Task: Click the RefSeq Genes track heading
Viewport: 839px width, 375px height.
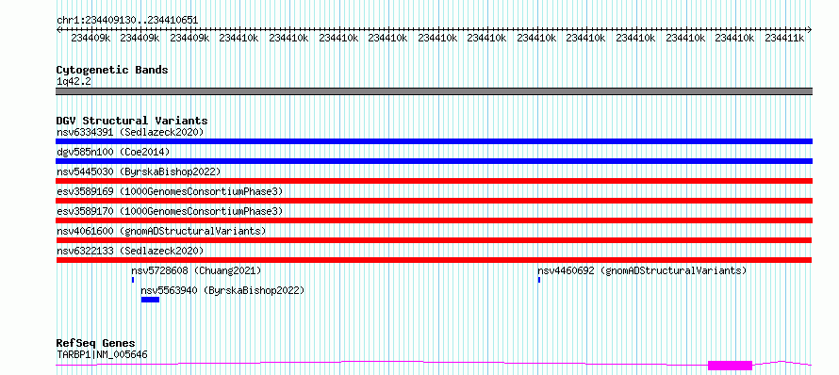Action: tap(96, 344)
